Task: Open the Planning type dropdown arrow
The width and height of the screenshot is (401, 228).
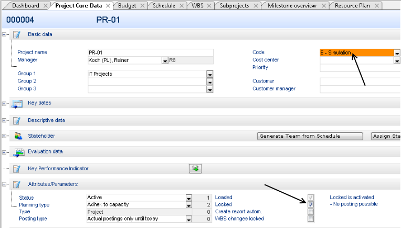Action: pyautogui.click(x=189, y=205)
